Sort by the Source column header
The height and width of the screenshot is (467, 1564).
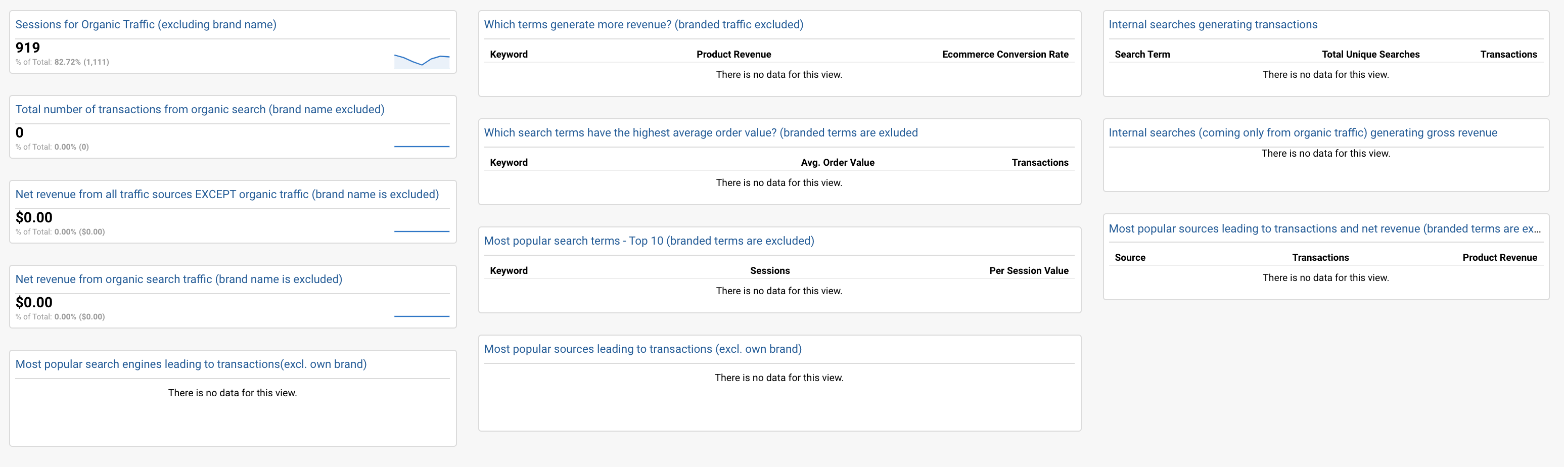1130,257
